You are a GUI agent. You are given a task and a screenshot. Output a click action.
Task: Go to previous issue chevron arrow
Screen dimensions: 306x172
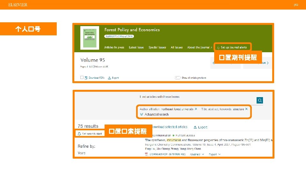213,63
